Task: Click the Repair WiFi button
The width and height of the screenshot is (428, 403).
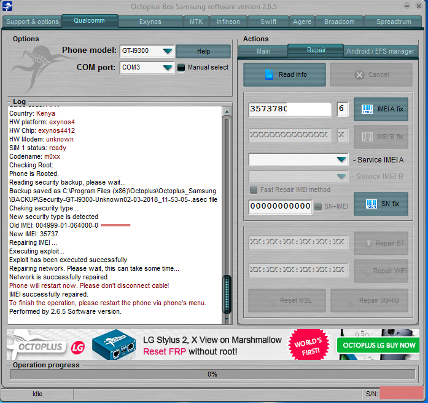Action: point(381,271)
